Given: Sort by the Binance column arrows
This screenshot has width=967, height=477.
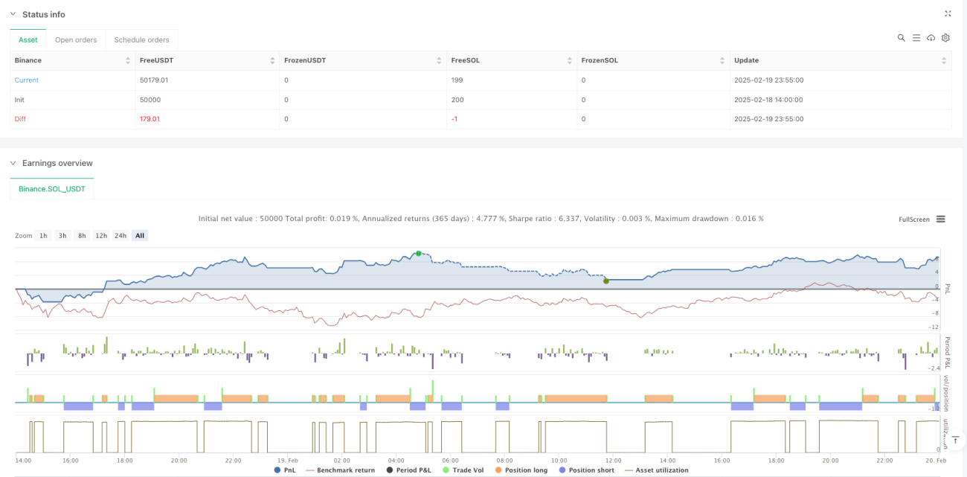Looking at the screenshot, I should (127, 60).
